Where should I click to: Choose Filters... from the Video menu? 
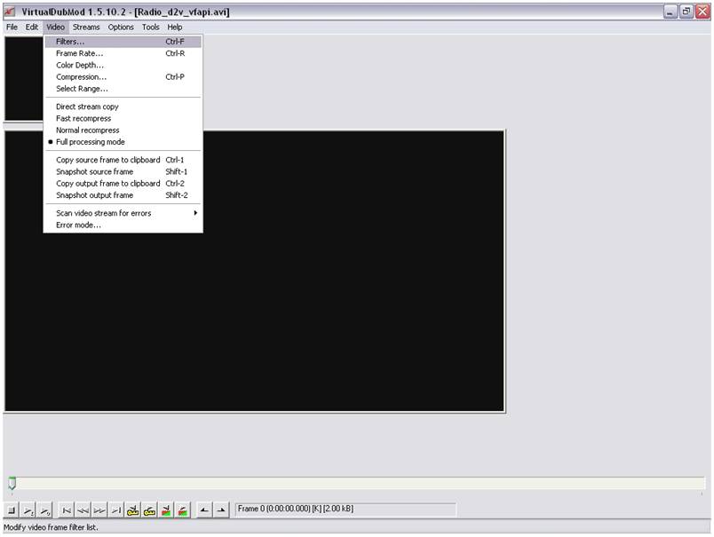(x=123, y=42)
